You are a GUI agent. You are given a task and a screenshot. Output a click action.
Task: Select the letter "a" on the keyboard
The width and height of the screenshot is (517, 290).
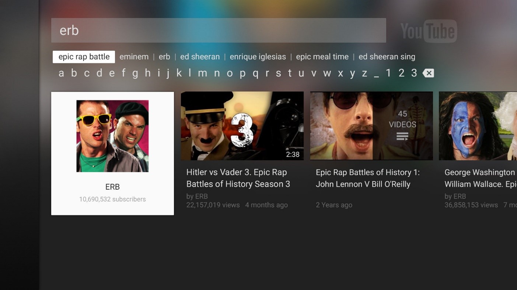pos(61,73)
